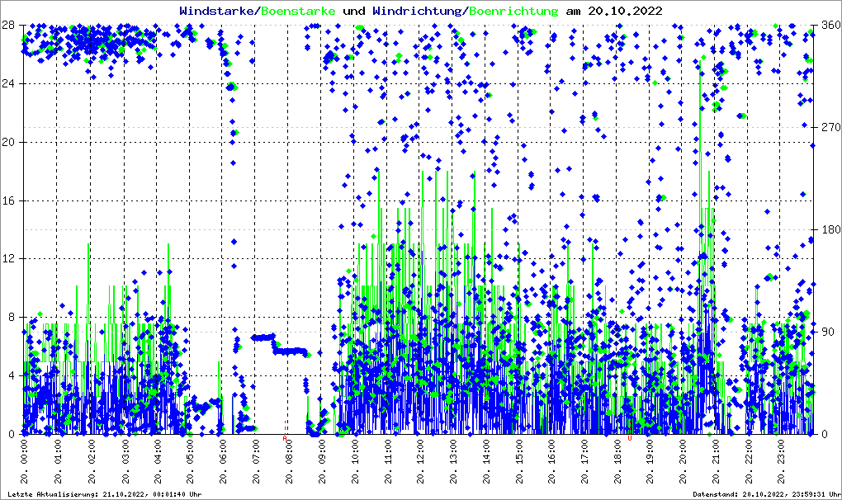842x500 pixels.
Task: Click the green 'Boenrichtung' title word
Action: point(513,11)
